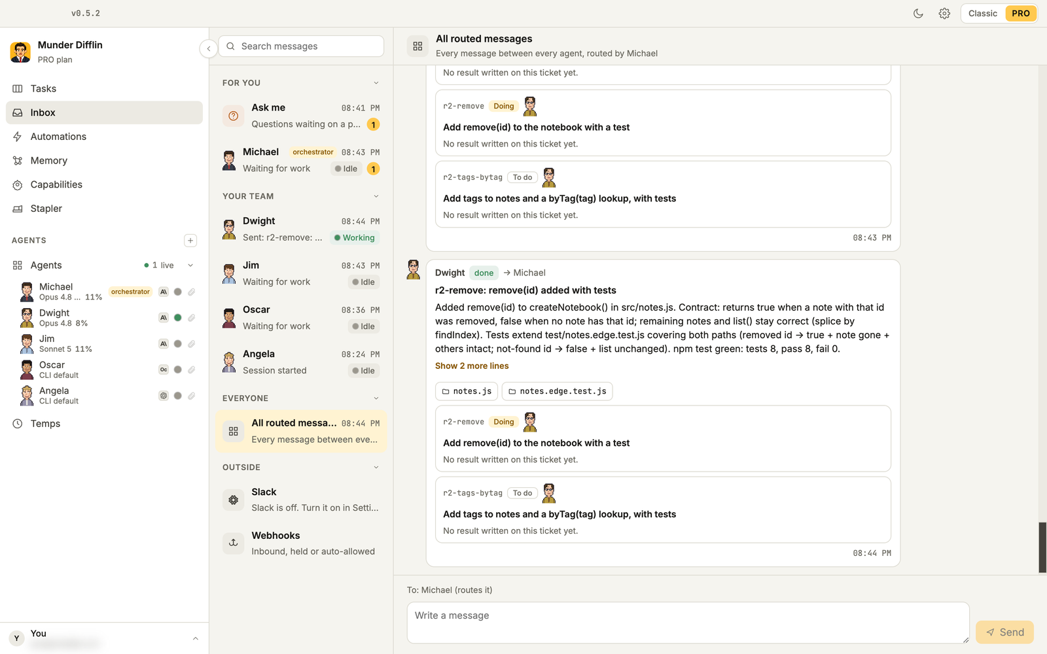Open the Webhooks entry
The height and width of the screenshot is (654, 1047).
pos(301,543)
